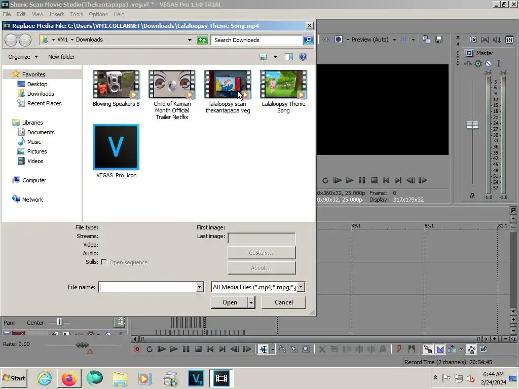Toggle Dim Output speaker icon
This screenshot has height=389, width=519.
497,40
